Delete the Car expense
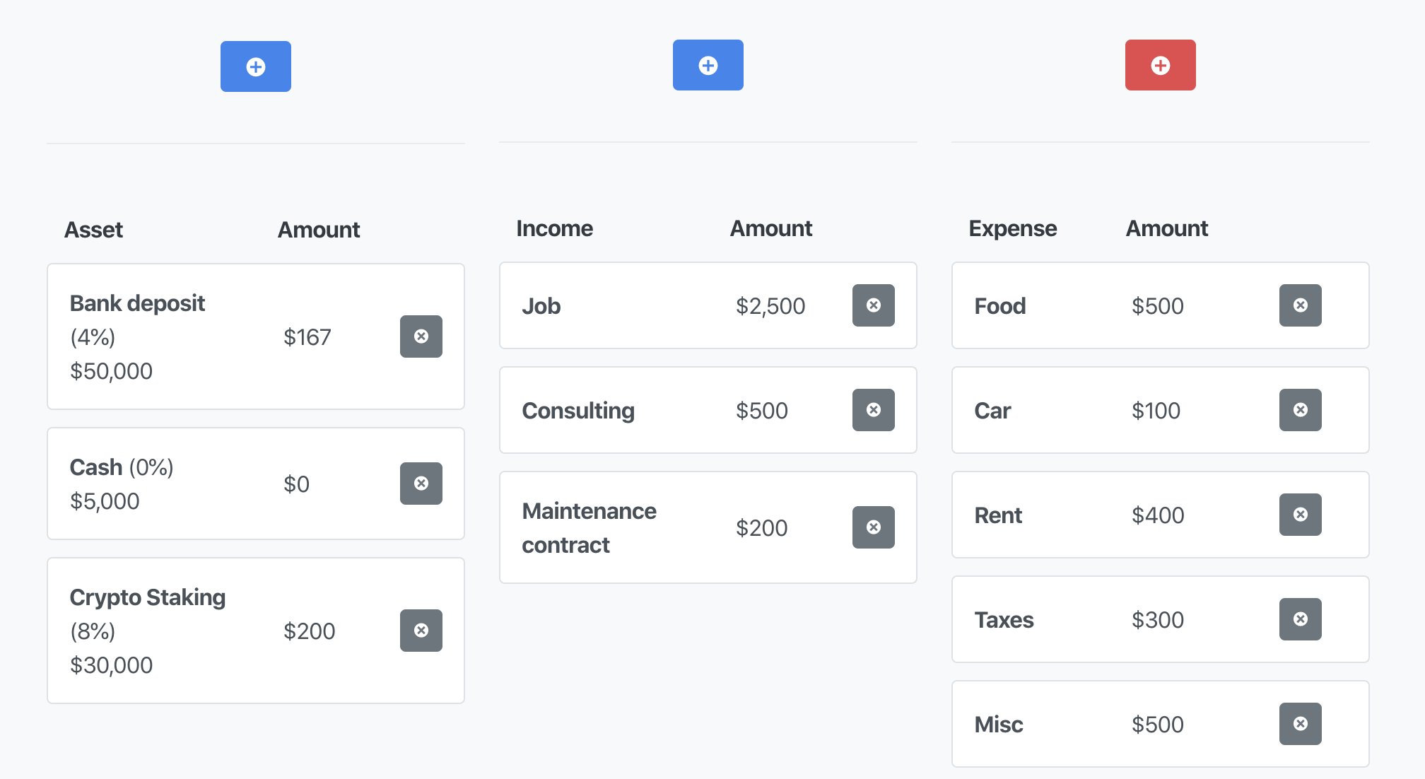1425x779 pixels. click(x=1301, y=410)
